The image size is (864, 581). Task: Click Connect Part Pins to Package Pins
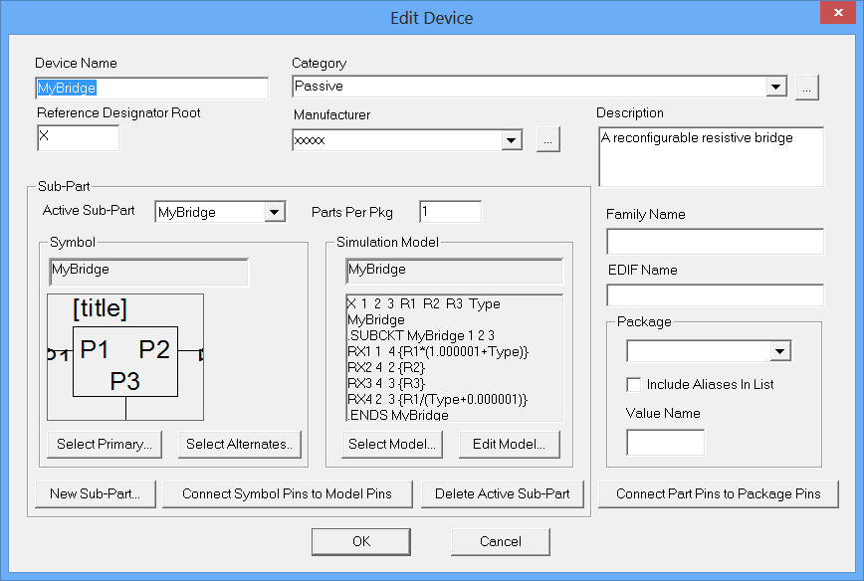718,493
